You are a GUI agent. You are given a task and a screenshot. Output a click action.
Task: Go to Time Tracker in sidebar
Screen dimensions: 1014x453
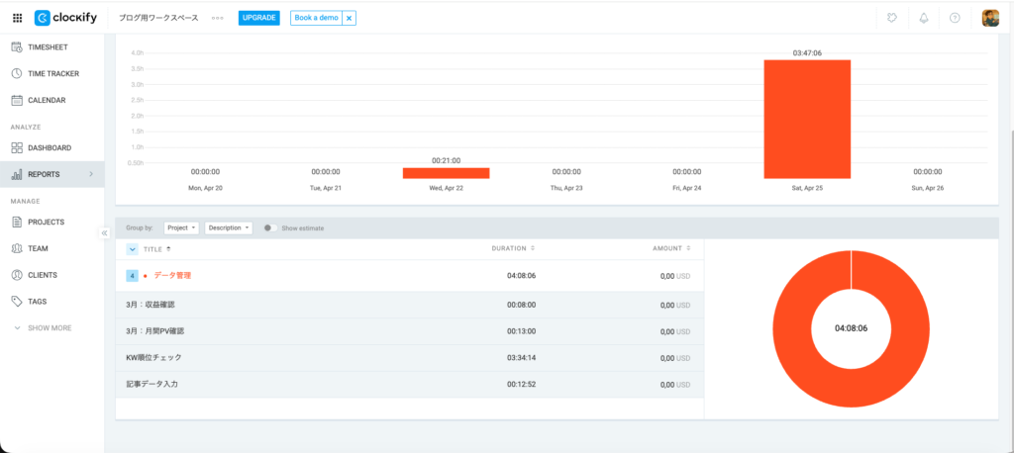pos(52,73)
